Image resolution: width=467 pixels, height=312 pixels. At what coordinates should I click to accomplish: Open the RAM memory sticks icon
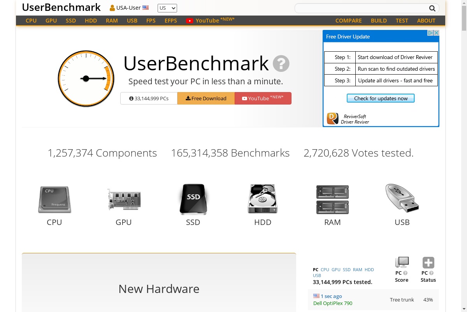tap(332, 200)
